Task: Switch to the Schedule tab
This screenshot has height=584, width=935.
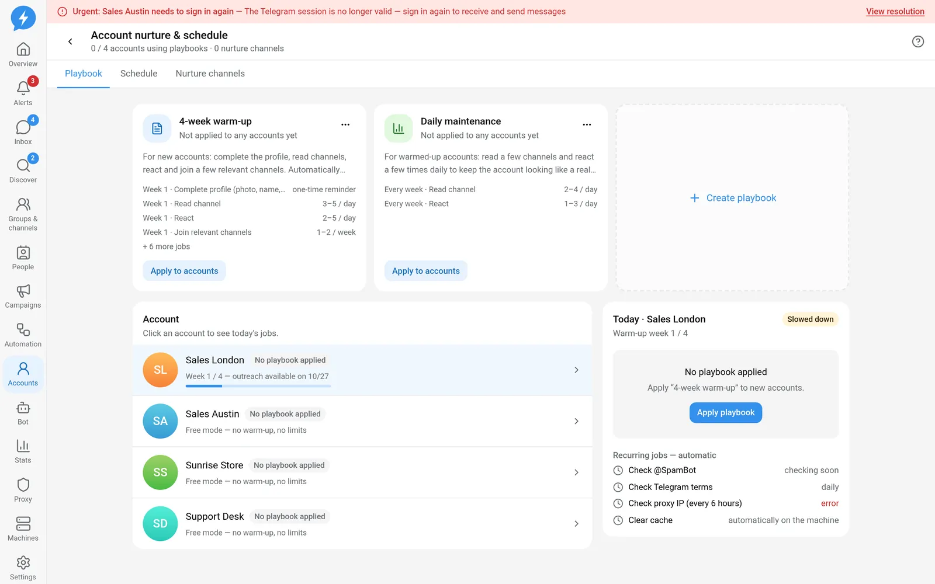Action: click(139, 74)
